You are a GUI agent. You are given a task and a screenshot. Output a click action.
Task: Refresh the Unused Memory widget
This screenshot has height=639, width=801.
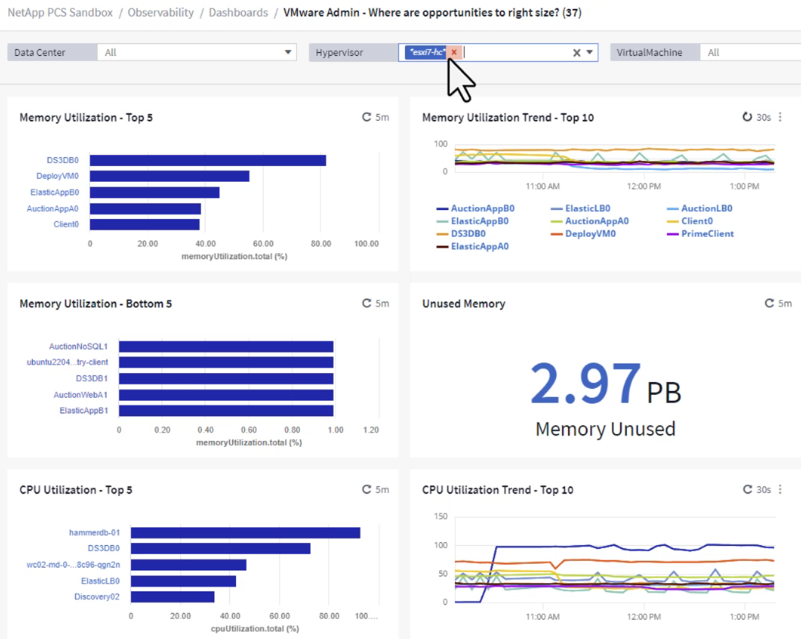(769, 303)
